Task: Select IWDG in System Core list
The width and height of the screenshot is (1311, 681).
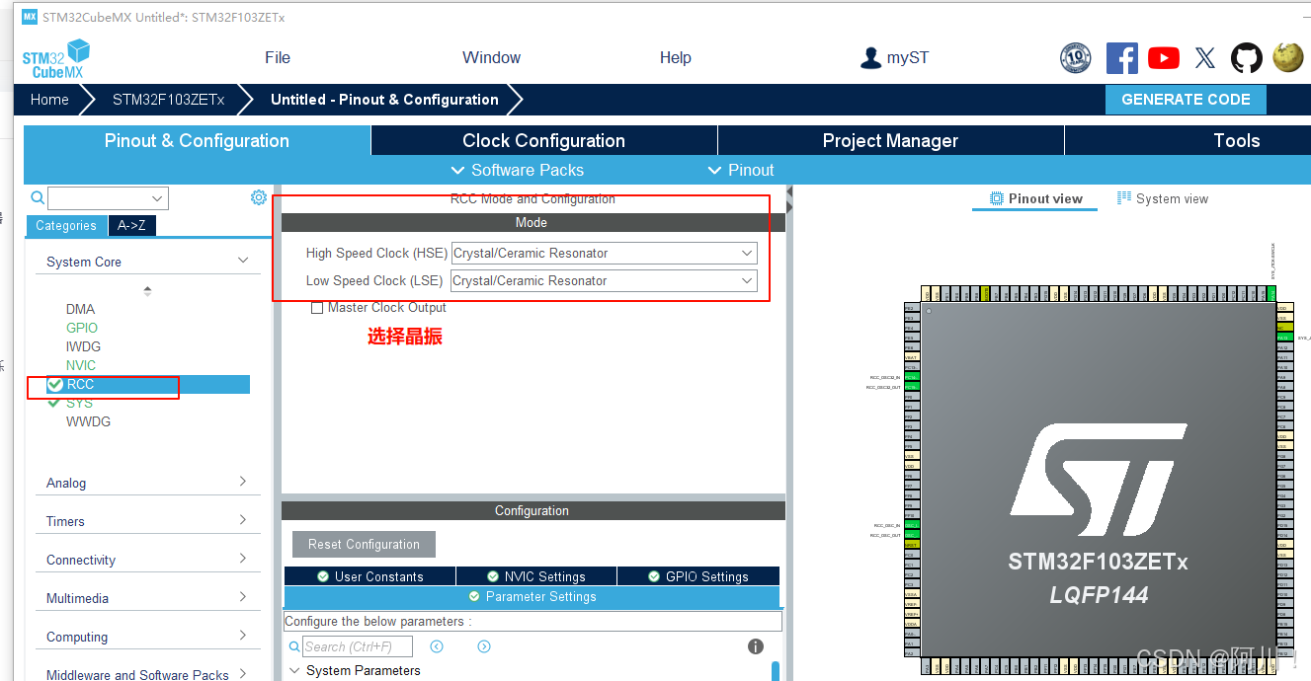Action: click(83, 346)
